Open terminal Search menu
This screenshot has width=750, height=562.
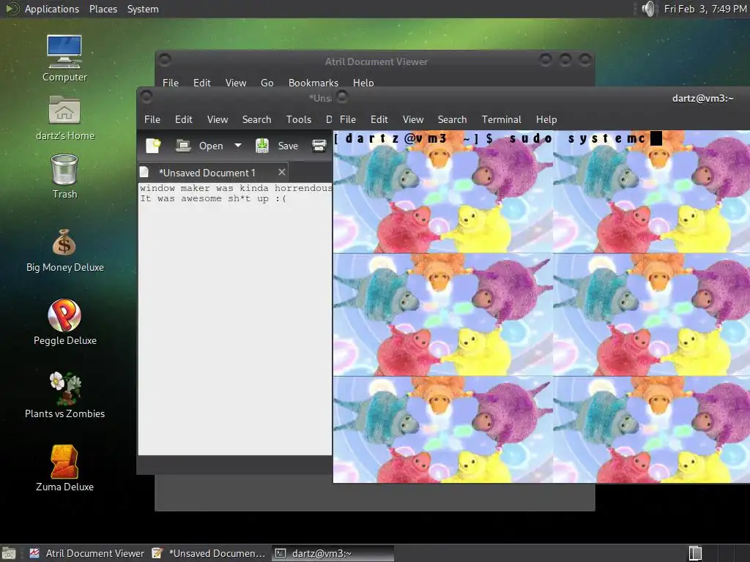[x=452, y=119]
